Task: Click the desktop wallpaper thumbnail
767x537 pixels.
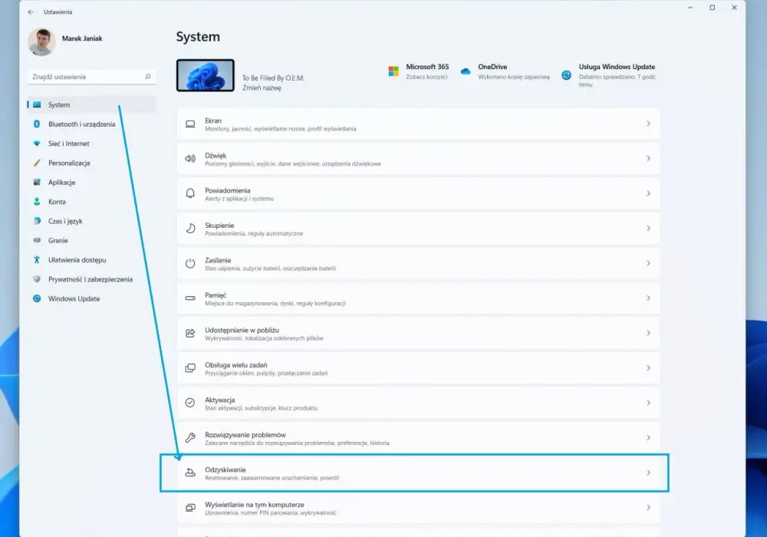Action: coord(206,75)
